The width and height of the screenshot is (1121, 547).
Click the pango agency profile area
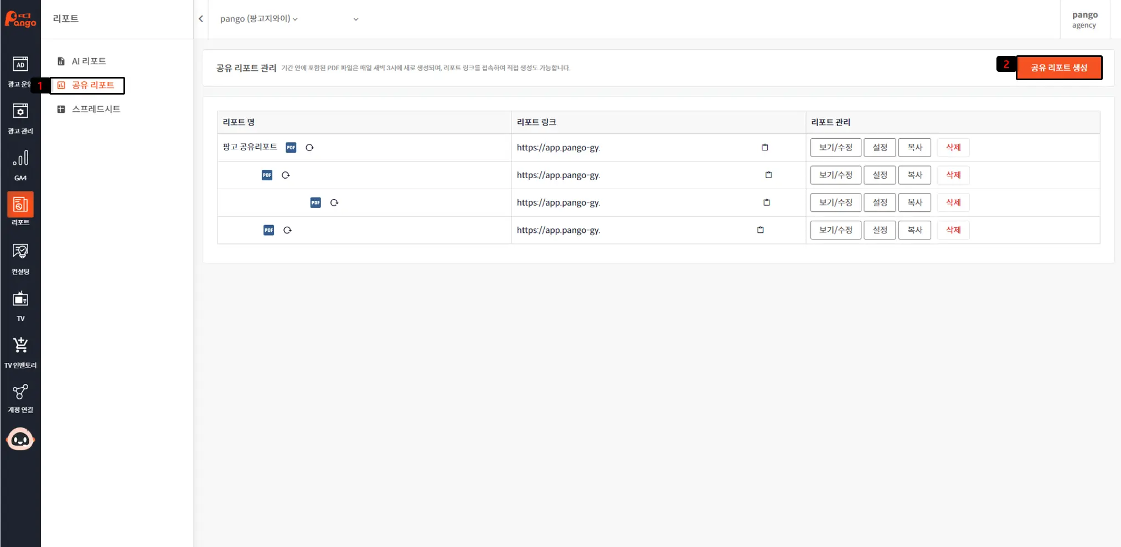click(x=1084, y=19)
